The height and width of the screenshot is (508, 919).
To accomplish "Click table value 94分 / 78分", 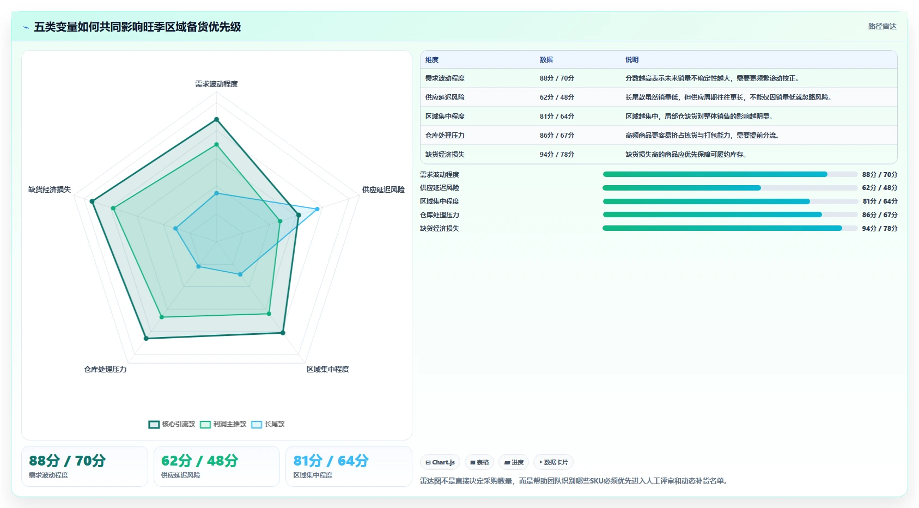I will click(557, 155).
